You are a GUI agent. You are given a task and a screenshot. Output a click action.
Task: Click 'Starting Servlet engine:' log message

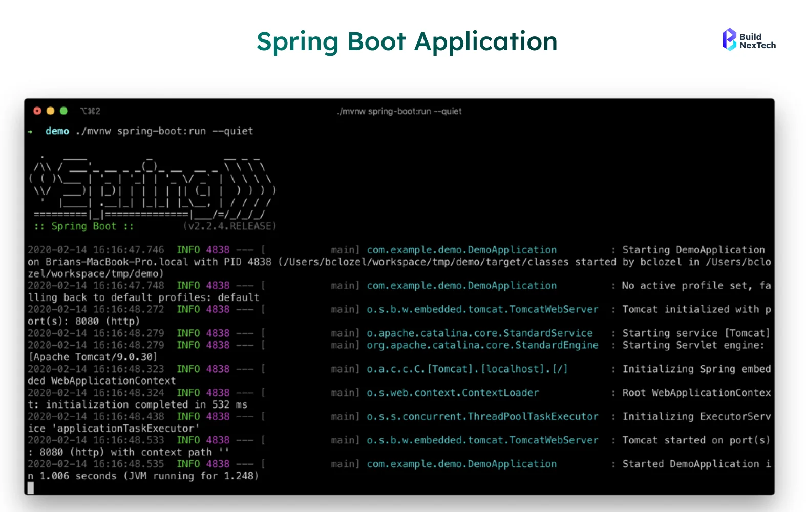[693, 345]
